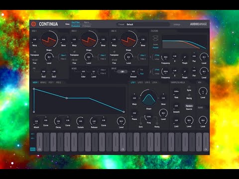Click the ADSR 1 envelope Level knob
Viewport: 239px width, 179px height.
pyautogui.click(x=121, y=121)
